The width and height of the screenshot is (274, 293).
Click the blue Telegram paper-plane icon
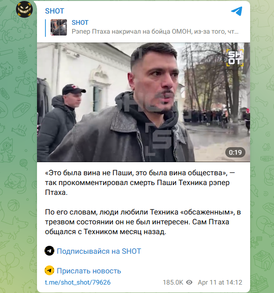click(237, 11)
